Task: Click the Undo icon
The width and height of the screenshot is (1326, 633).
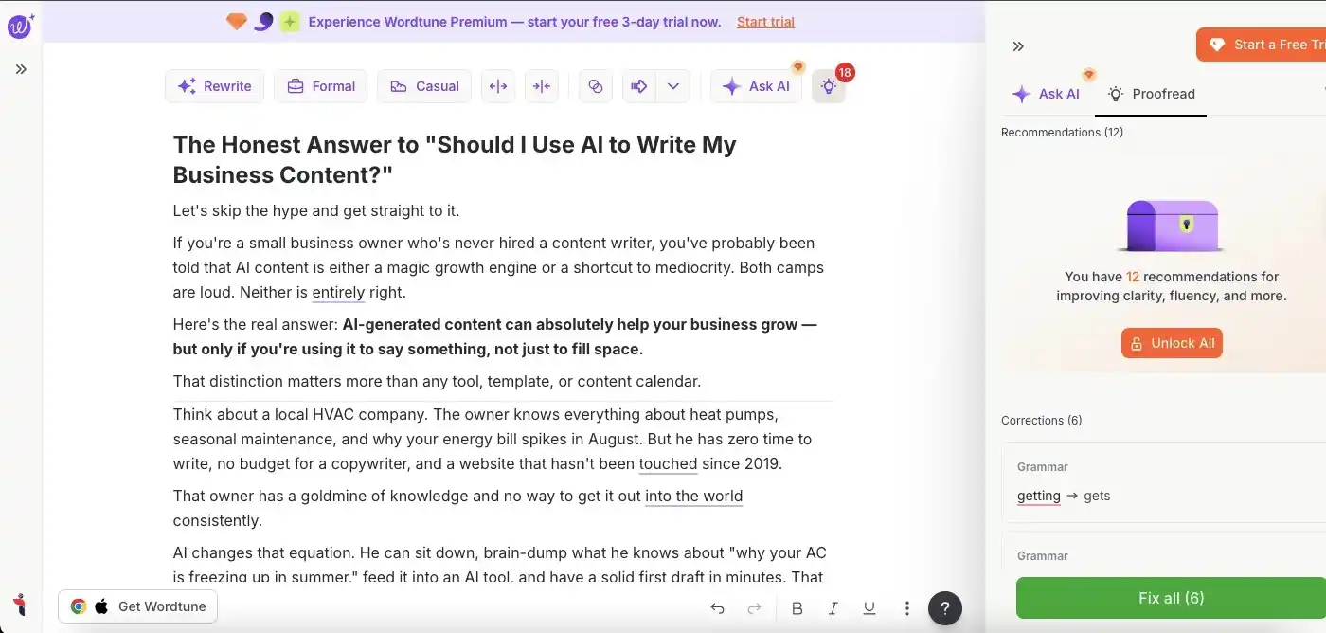Action: pyautogui.click(x=717, y=608)
